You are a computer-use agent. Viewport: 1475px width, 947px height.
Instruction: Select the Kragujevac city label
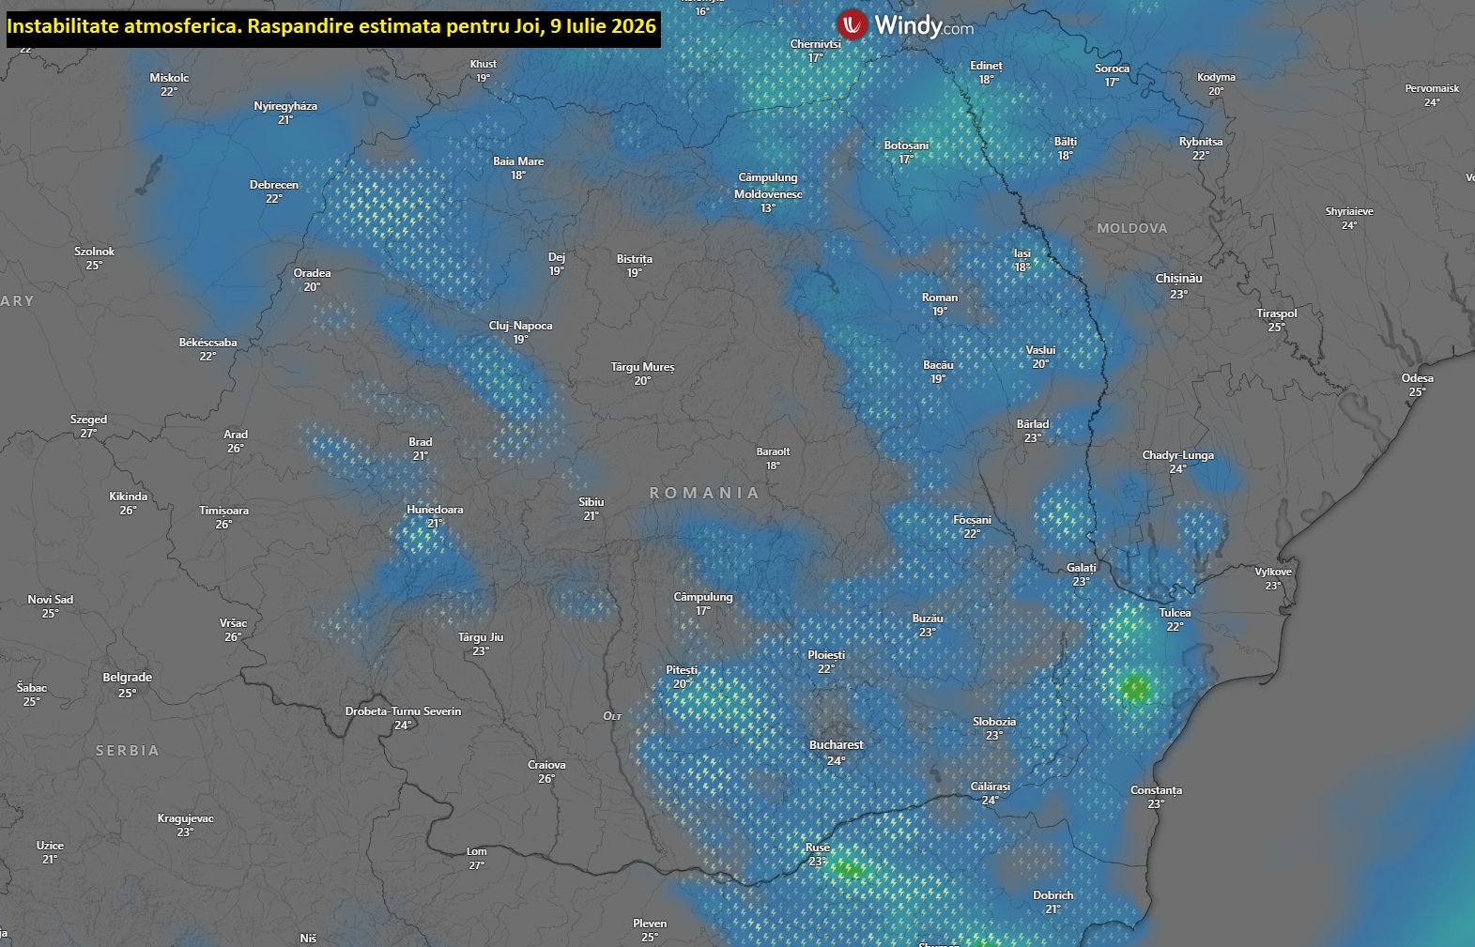(x=185, y=818)
